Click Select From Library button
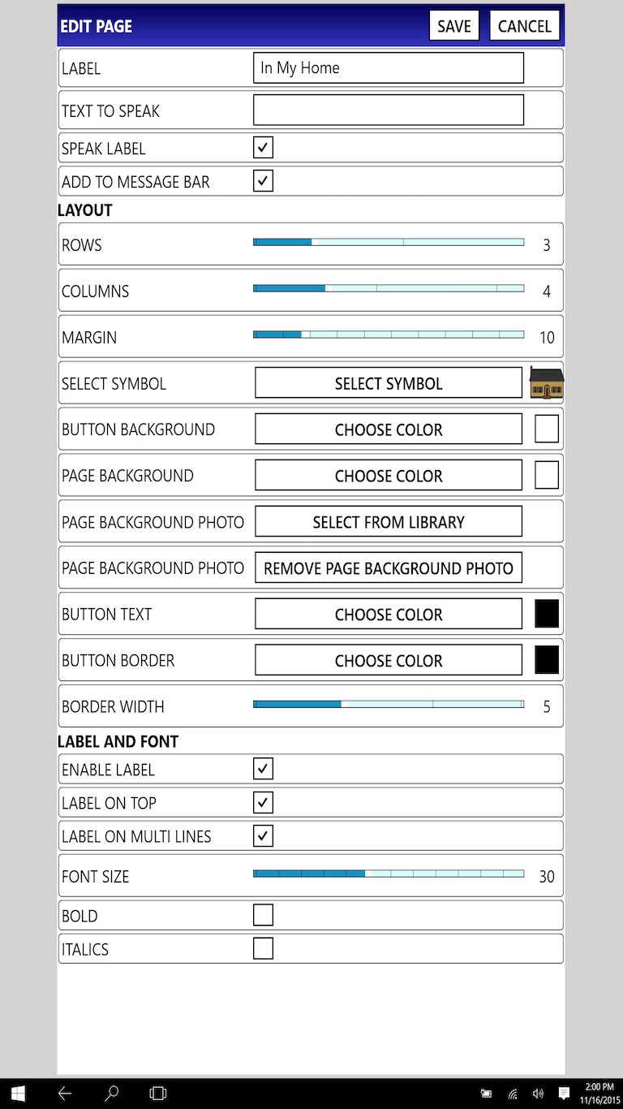The image size is (623, 1109). pyautogui.click(x=389, y=522)
